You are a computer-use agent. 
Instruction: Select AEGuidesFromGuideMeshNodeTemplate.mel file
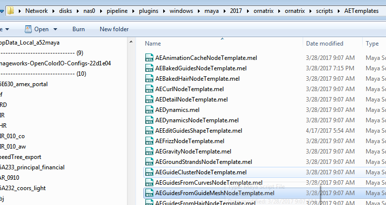[214, 193]
